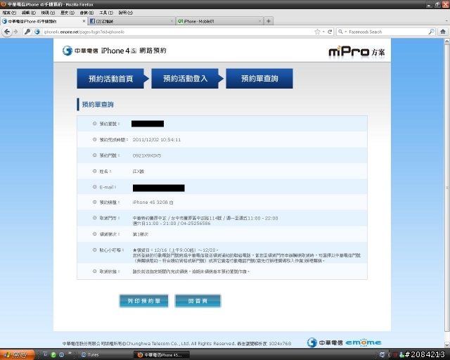Open bookmark star dropdown arrow
Image resolution: width=450 pixels, height=360 pixels.
click(323, 32)
